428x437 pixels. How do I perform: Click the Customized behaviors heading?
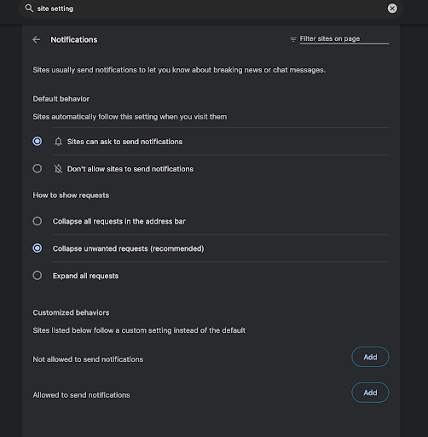click(x=71, y=312)
